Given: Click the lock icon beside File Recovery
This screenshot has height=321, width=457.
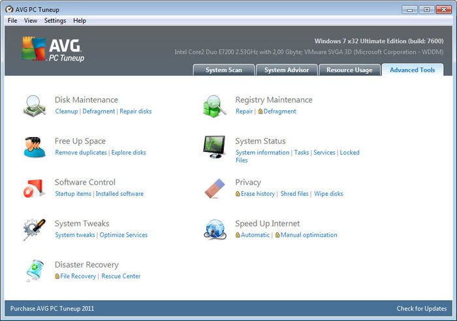Looking at the screenshot, I should 57,276.
